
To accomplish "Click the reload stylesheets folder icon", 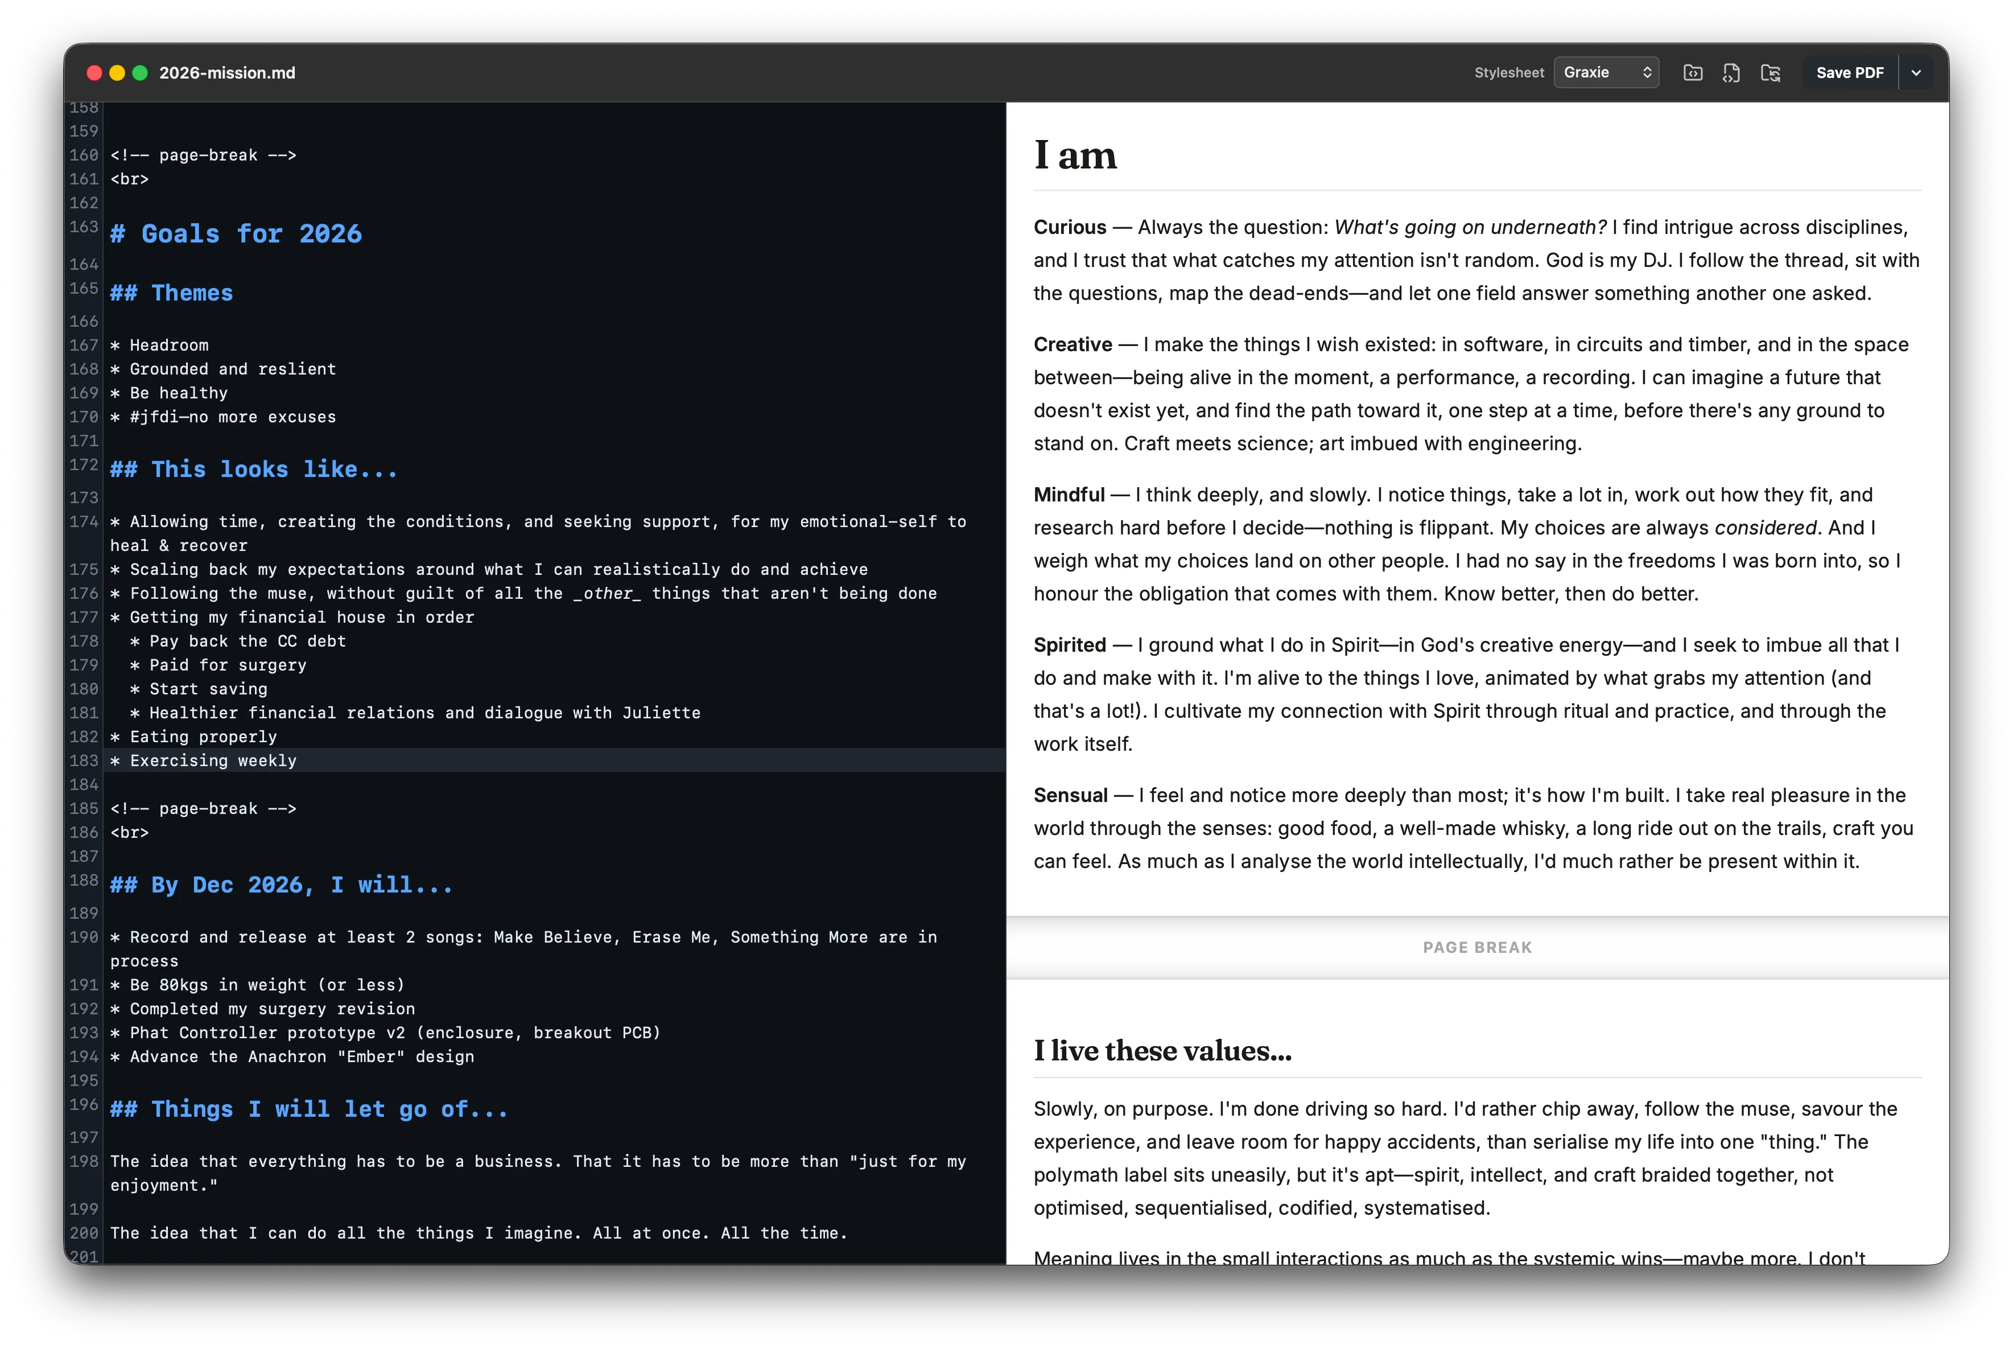I will coord(1769,73).
